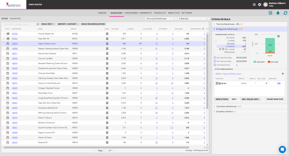The image size is (289, 156).
Task: Focus the Enter SKU or product name field
Action: click(x=19, y=24)
